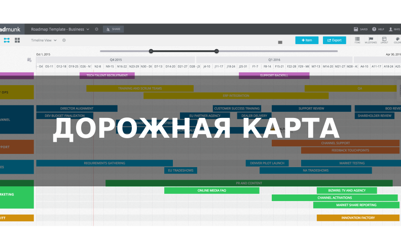The image size is (401, 240).
Task: Click the + Item button
Action: 307,40
